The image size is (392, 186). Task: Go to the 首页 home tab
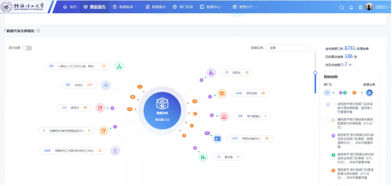[x=70, y=7]
